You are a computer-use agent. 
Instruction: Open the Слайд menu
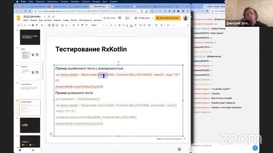click(x=66, y=20)
